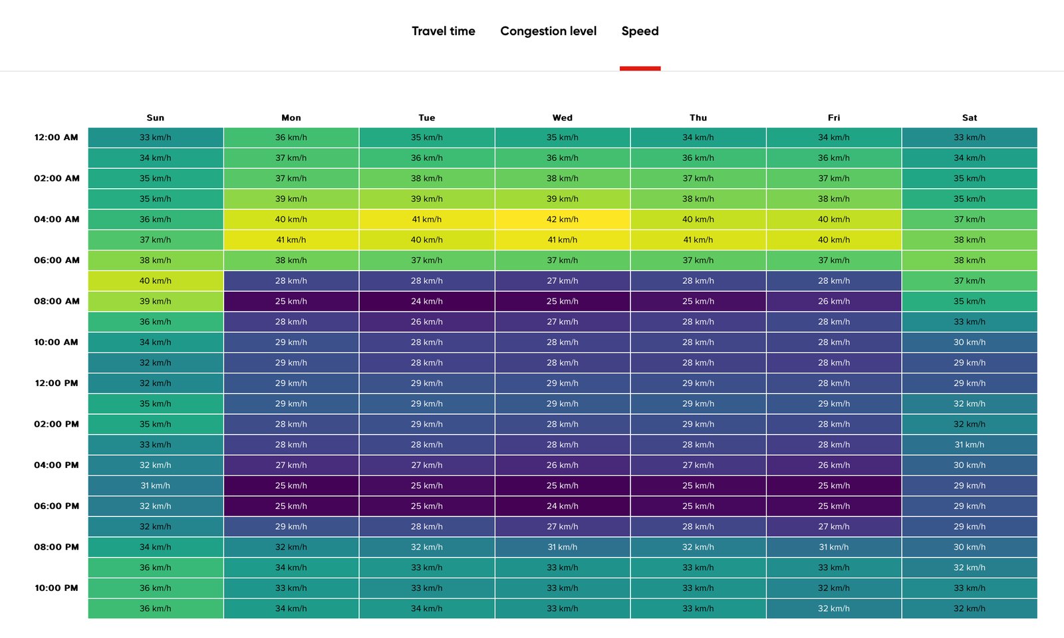This screenshot has width=1064, height=638.
Task: Click Wednesday 06:00 PM 24 km/h cell
Action: coord(563,506)
